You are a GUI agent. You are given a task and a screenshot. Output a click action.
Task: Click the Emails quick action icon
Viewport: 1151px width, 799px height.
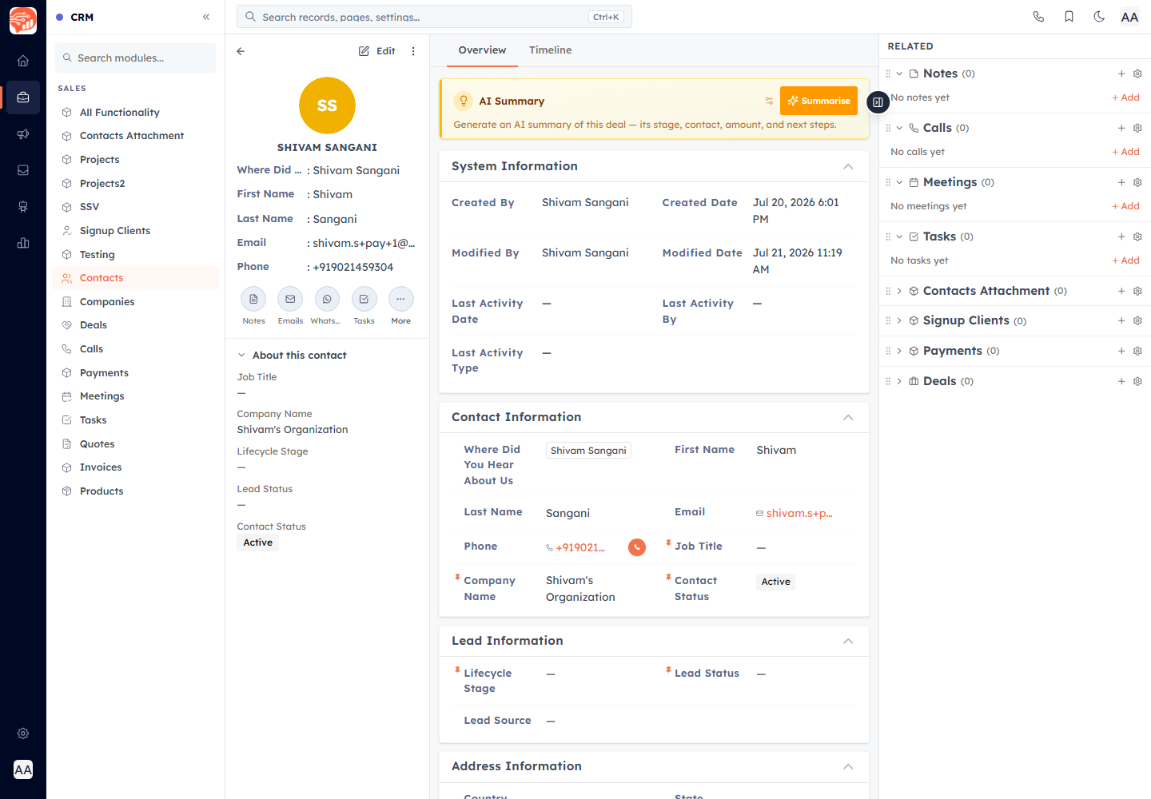tap(290, 299)
